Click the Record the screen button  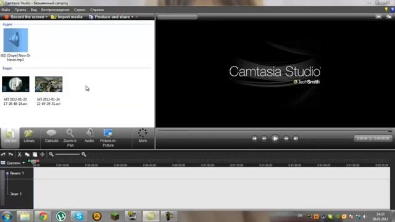[x=25, y=17]
